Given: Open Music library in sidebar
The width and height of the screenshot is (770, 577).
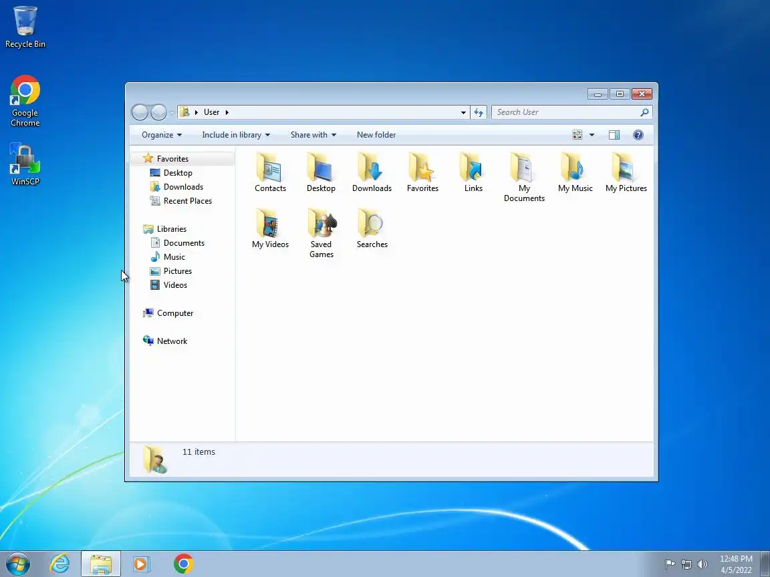Looking at the screenshot, I should pos(174,257).
